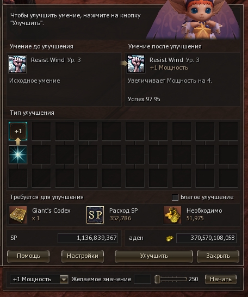
Task: Click the Помощь help button
Action: (28, 256)
